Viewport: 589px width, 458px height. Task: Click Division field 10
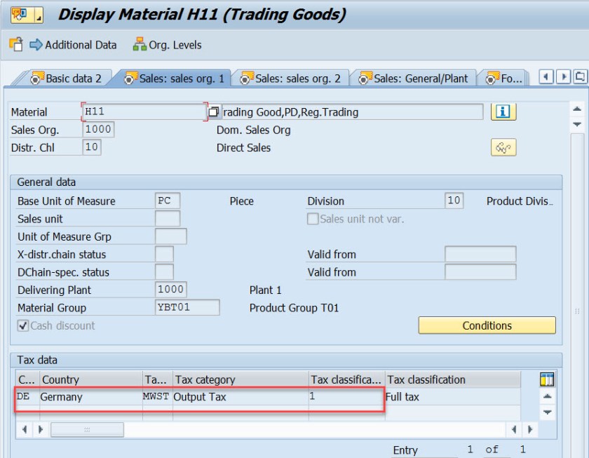pyautogui.click(x=454, y=201)
